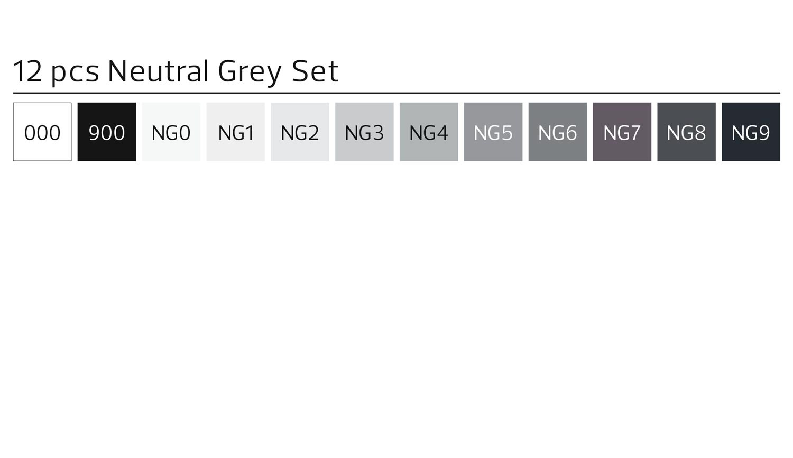Choose the NG4 grey swatch
The image size is (793, 458).
[x=429, y=132]
